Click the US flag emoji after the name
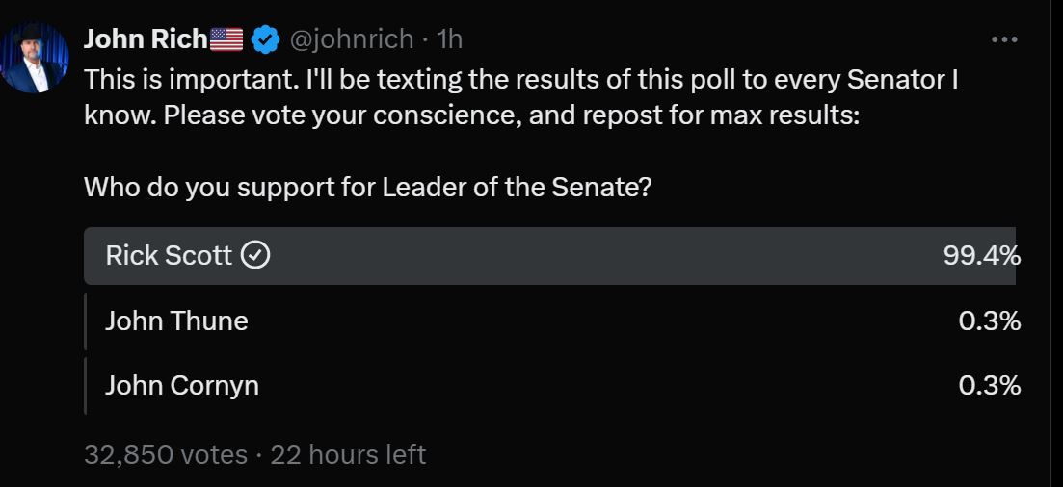 226,39
